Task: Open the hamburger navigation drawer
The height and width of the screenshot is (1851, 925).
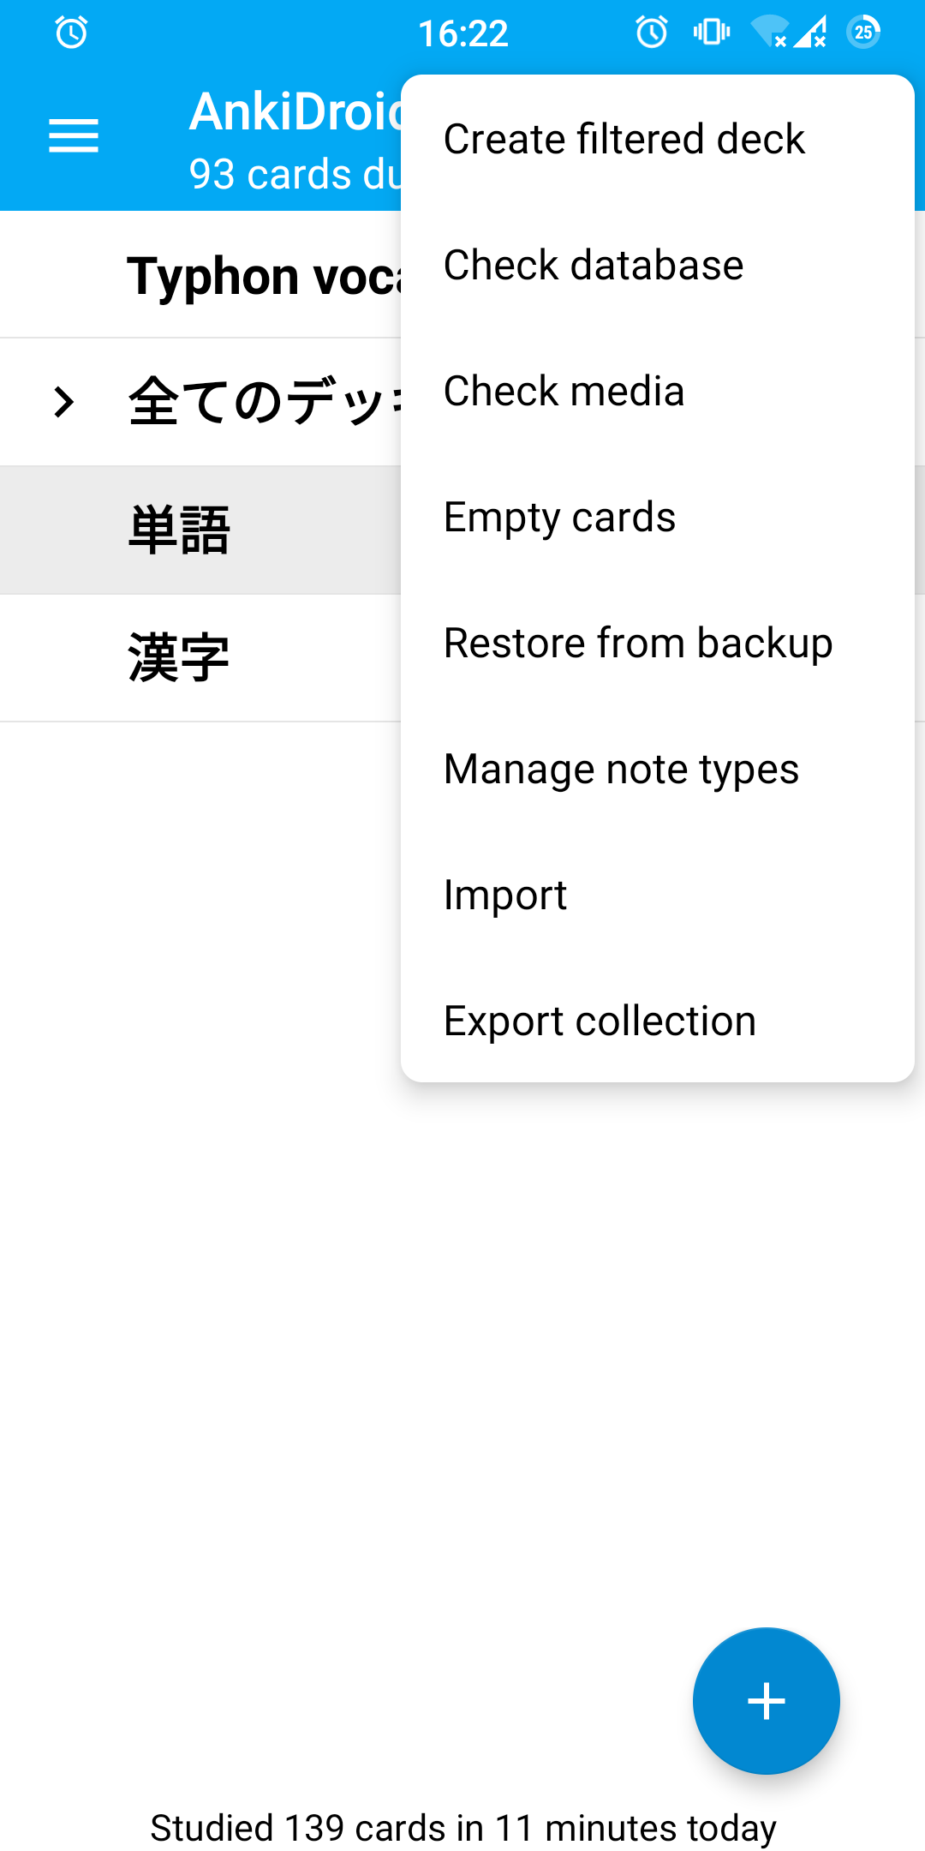Action: pyautogui.click(x=74, y=136)
